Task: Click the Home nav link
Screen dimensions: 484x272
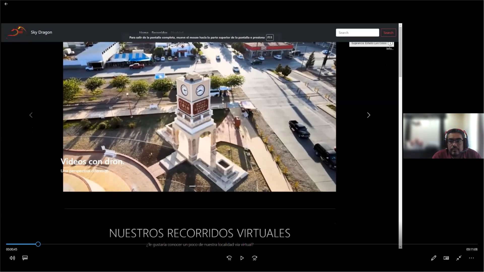Action: [x=144, y=33]
